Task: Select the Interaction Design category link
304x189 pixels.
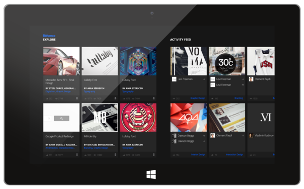Action: click(x=235, y=155)
